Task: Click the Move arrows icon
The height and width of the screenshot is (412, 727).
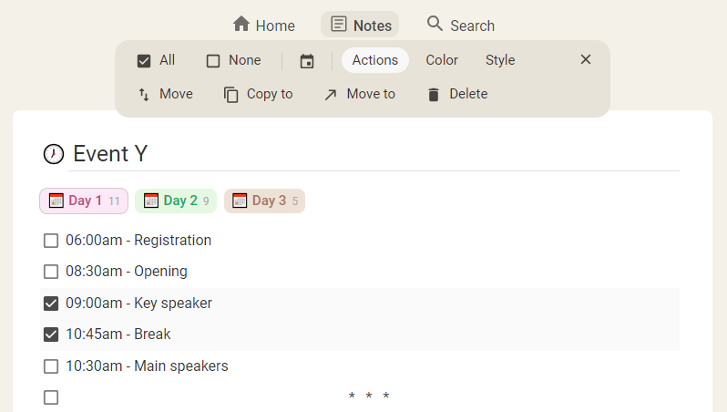Action: (144, 95)
